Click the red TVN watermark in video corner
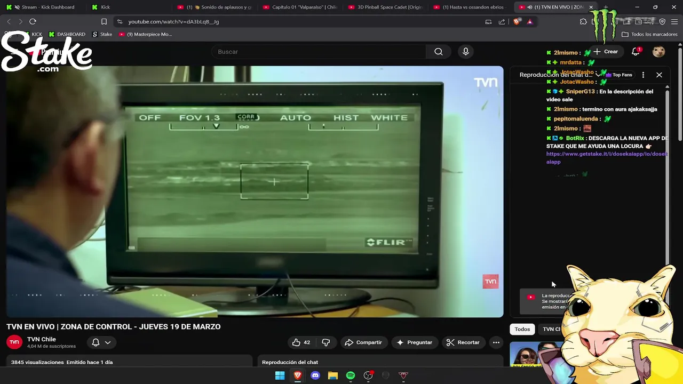Image resolution: width=683 pixels, height=384 pixels. 490,282
